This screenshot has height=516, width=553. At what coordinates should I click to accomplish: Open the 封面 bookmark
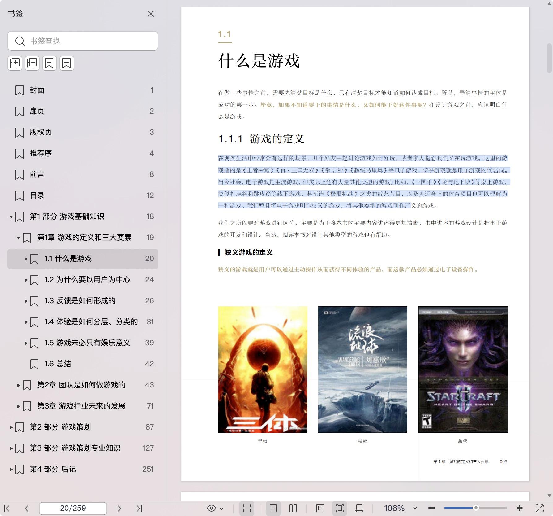point(83,90)
